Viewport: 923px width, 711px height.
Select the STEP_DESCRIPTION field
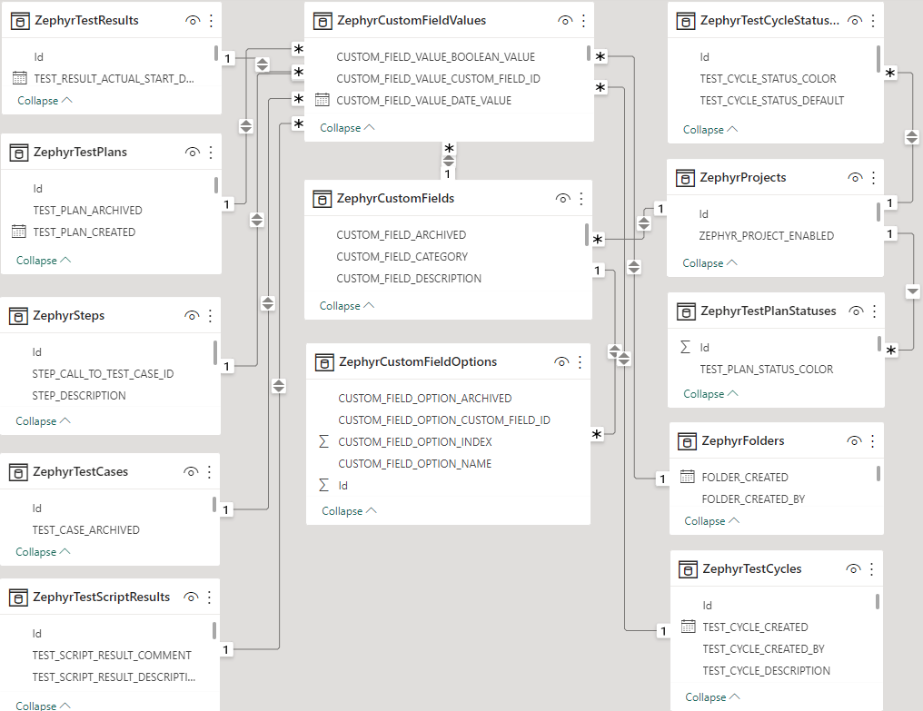coord(79,396)
